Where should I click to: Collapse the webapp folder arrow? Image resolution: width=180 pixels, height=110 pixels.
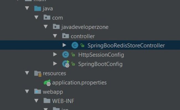tap(27, 91)
